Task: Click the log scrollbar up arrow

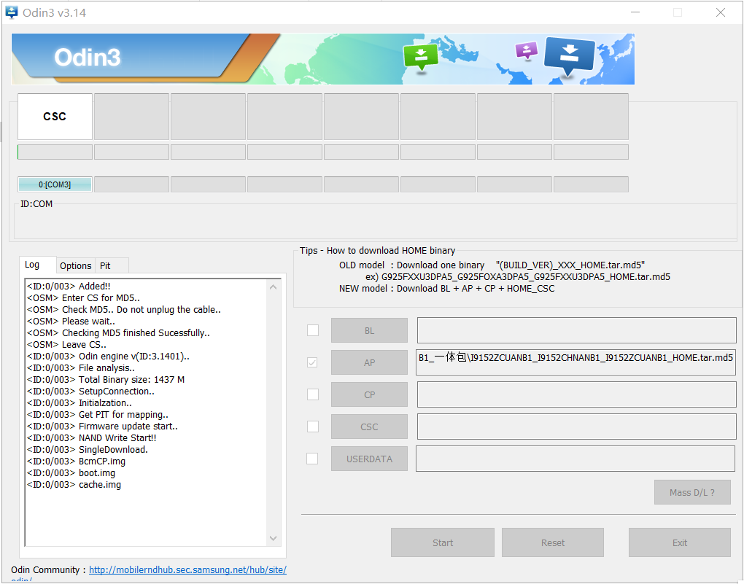Action: [273, 287]
